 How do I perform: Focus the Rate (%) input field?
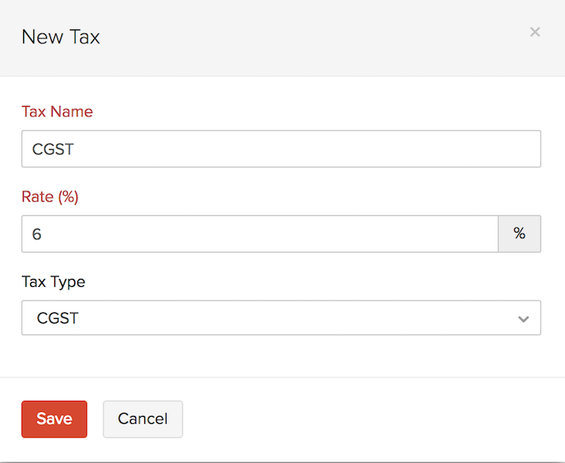[260, 234]
